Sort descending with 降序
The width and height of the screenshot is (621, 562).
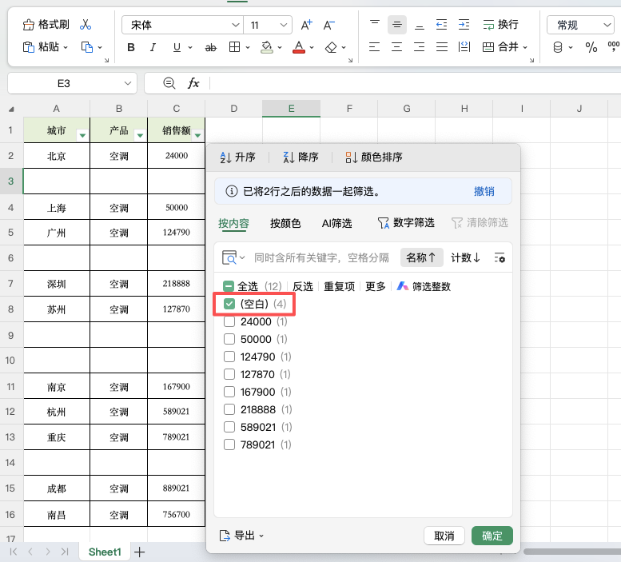pos(301,157)
